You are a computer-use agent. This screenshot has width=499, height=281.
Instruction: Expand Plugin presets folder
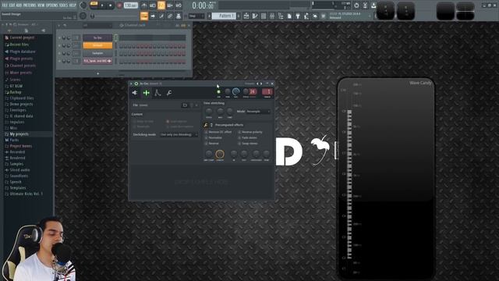tap(21, 59)
